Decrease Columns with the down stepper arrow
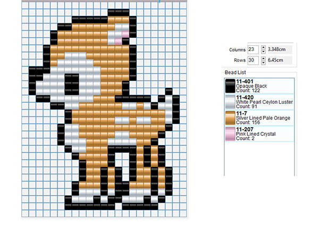This screenshot has width=319, height=234. point(263,52)
